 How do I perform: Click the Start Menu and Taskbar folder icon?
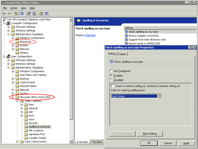point(17,75)
